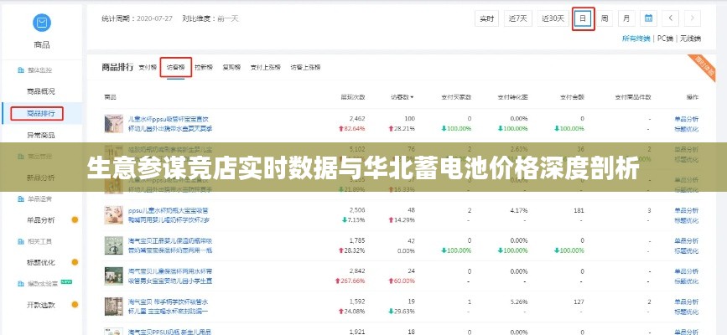727x335 pixels.
Task: Click the orange dot beside 标题优化
Action: tap(75, 262)
